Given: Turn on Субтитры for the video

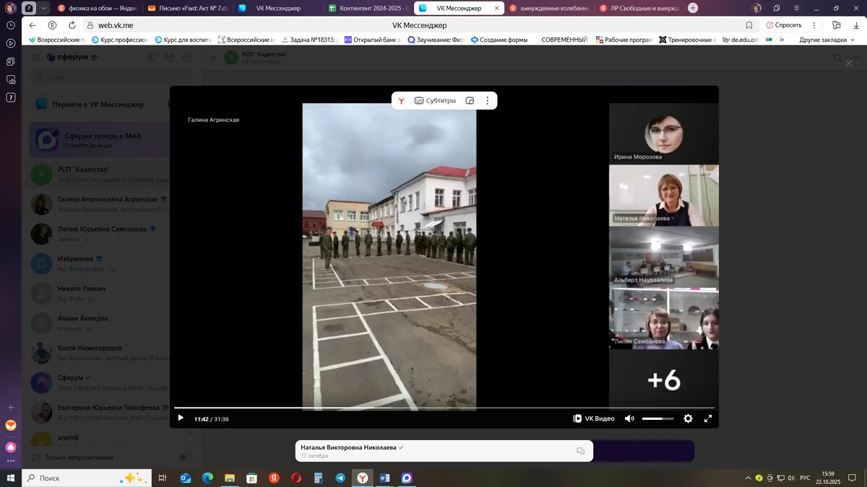Looking at the screenshot, I should 435,101.
